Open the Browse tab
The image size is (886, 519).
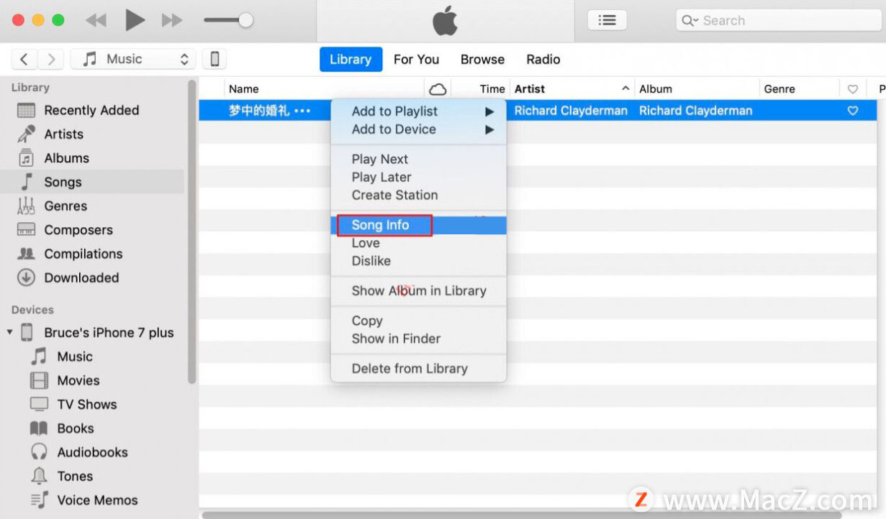482,60
